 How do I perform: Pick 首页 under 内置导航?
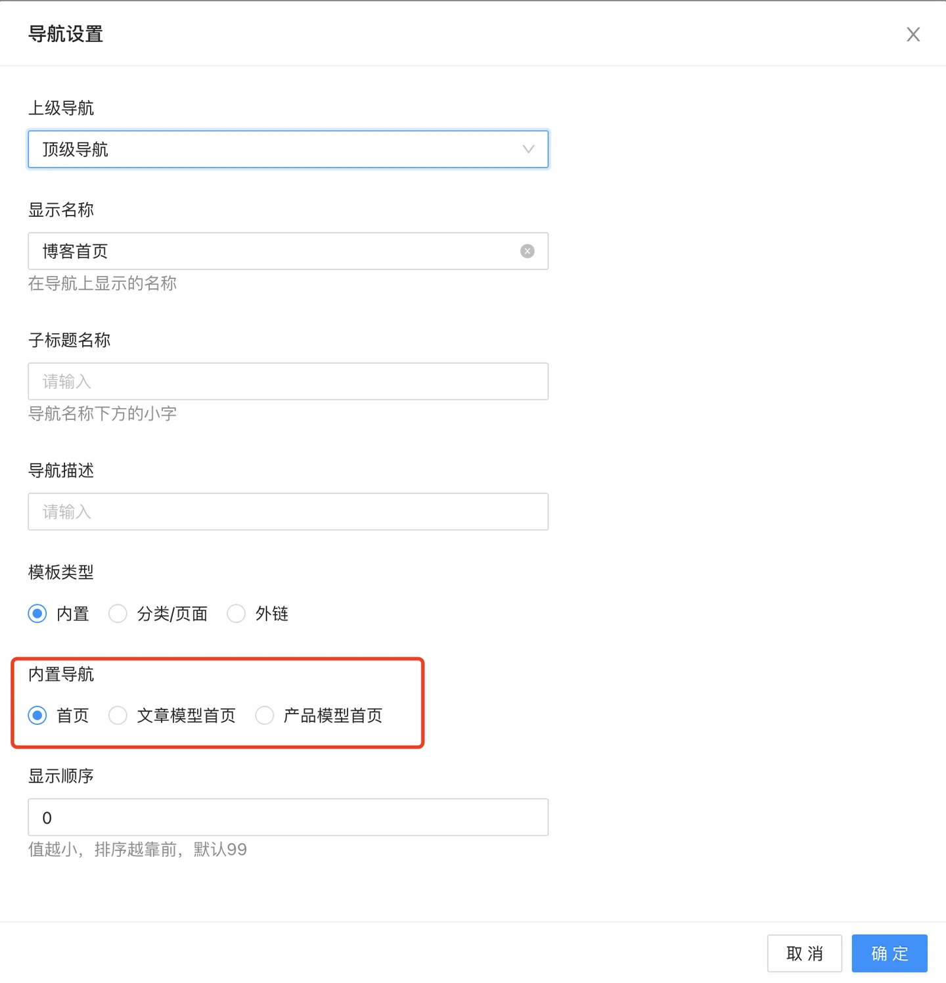[38, 716]
